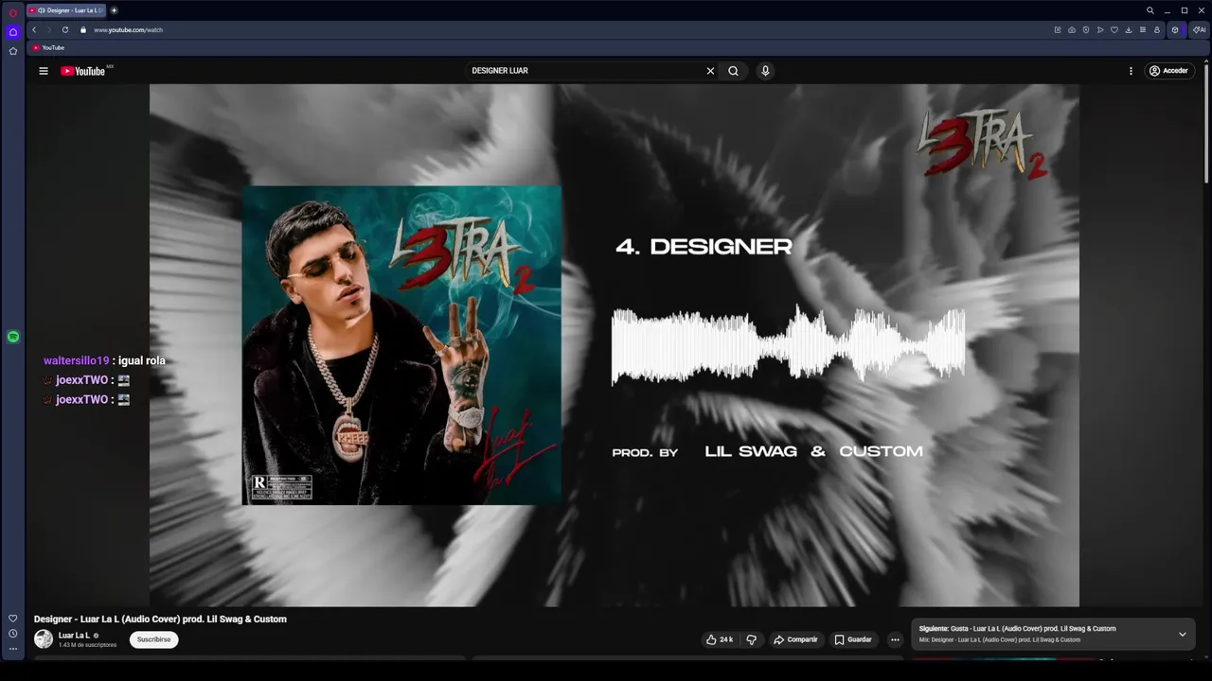Open the browser profile account icon

[1157, 30]
